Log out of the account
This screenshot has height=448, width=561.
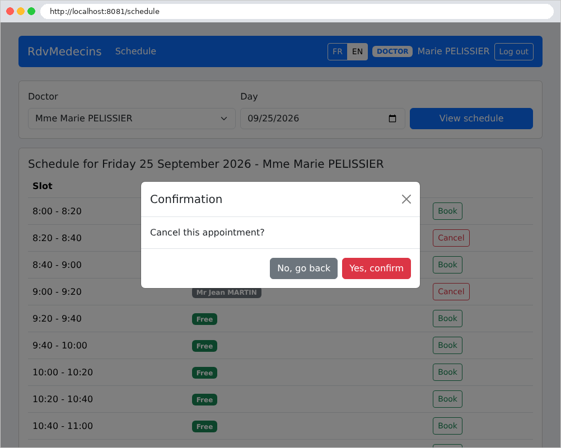514,51
